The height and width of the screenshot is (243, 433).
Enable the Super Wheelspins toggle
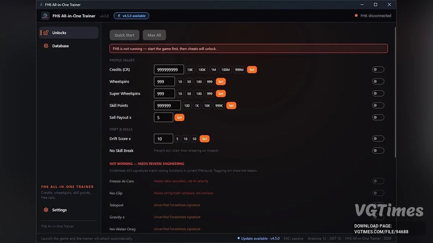[x=378, y=93]
